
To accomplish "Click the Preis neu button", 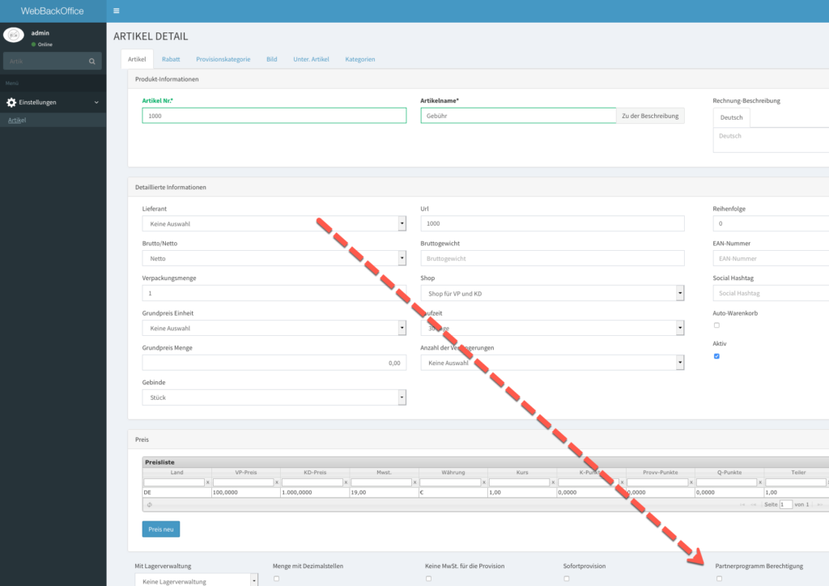I will tap(161, 529).
